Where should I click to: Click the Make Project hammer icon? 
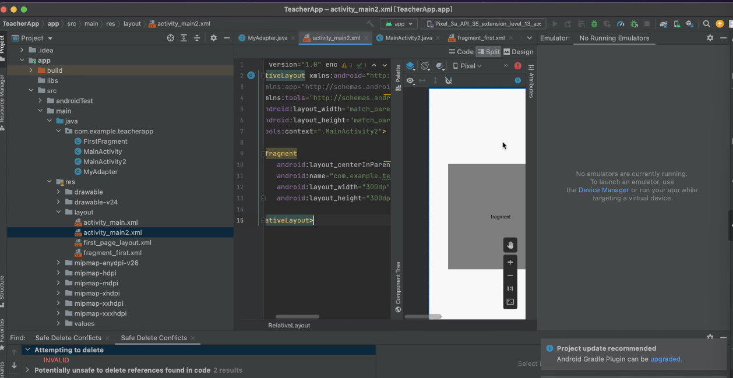(371, 24)
